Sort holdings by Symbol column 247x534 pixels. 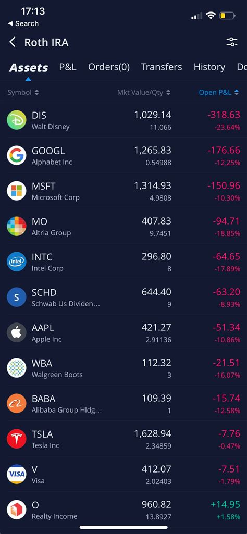coord(23,92)
